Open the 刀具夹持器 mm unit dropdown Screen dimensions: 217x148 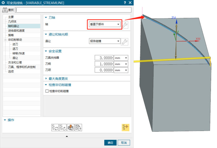[121, 58]
